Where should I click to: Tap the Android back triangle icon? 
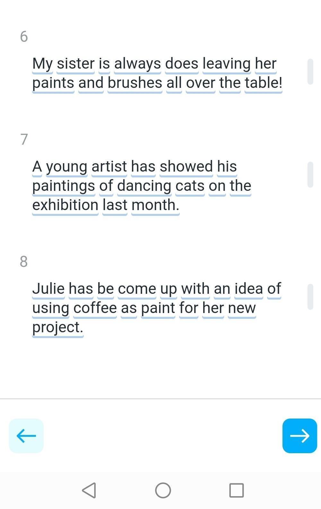click(89, 490)
